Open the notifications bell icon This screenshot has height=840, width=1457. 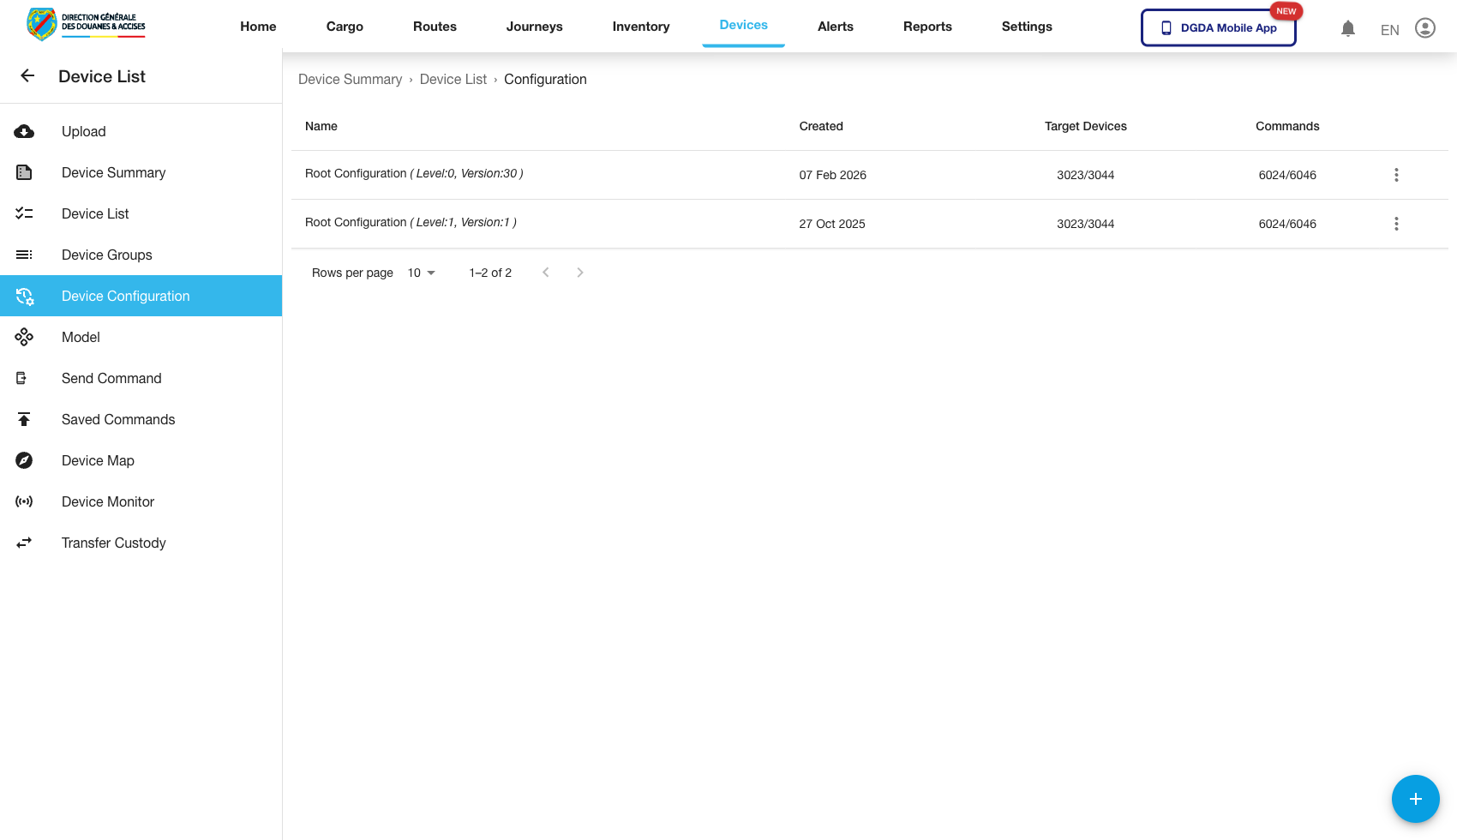(1348, 27)
